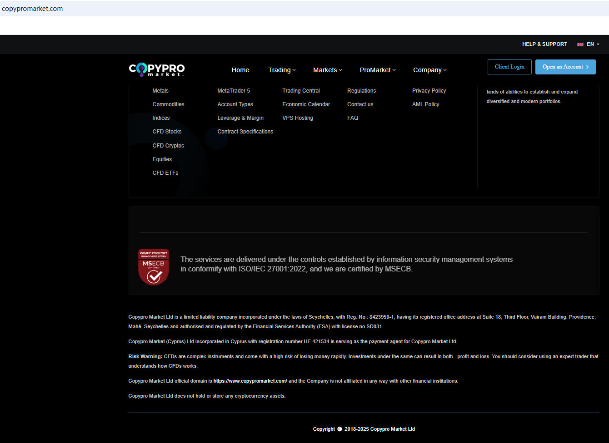Open the ProMarket dropdown menu
609x443 pixels.
[x=377, y=70]
